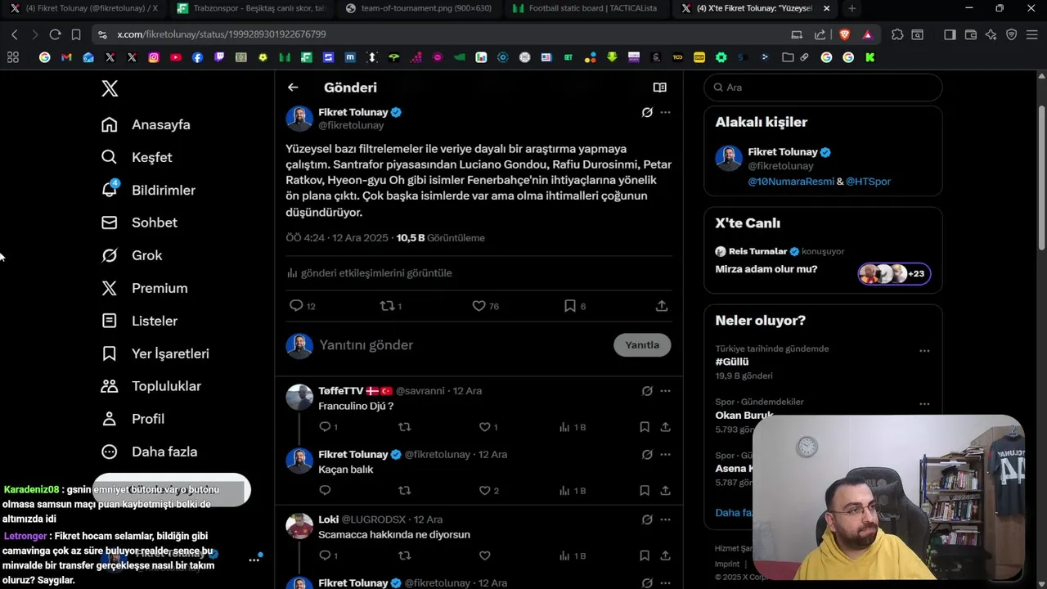1047x589 pixels.
Task: Switch to Trabzonspor - Beşiktaş browser tab
Action: coord(250,8)
